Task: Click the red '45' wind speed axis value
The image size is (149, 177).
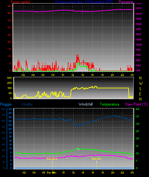Action: [9, 6]
